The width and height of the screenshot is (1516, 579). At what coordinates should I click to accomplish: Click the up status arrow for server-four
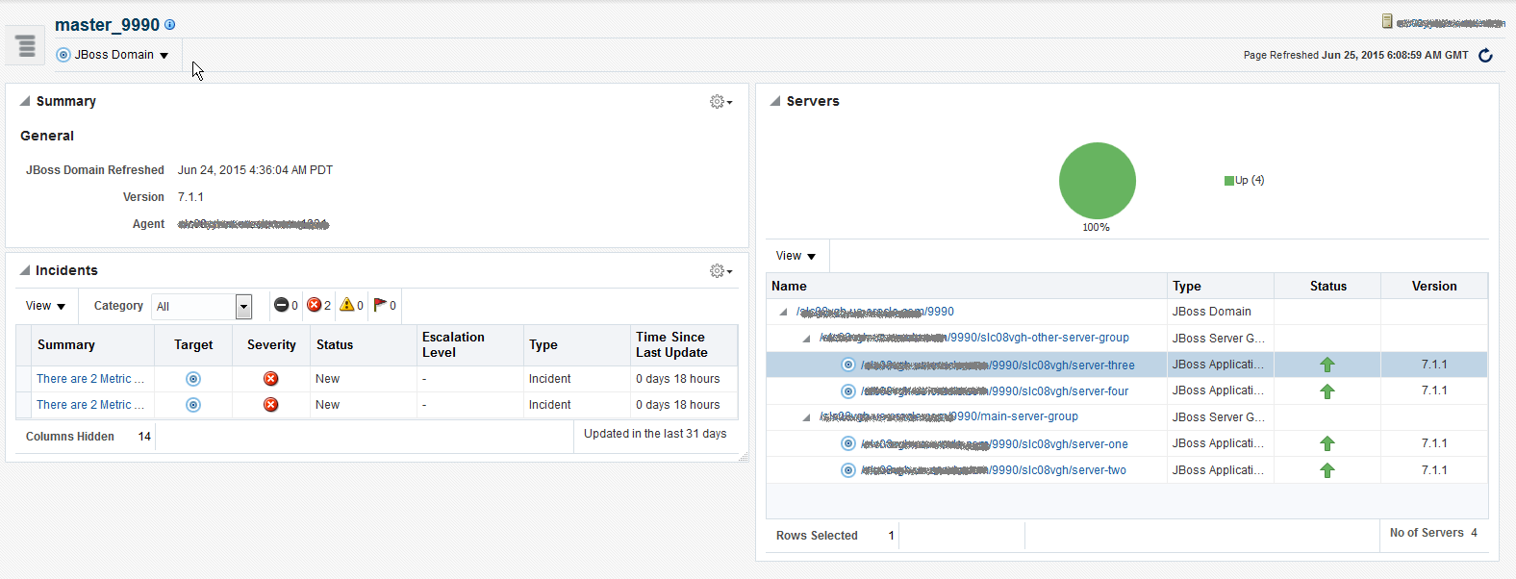click(x=1327, y=391)
